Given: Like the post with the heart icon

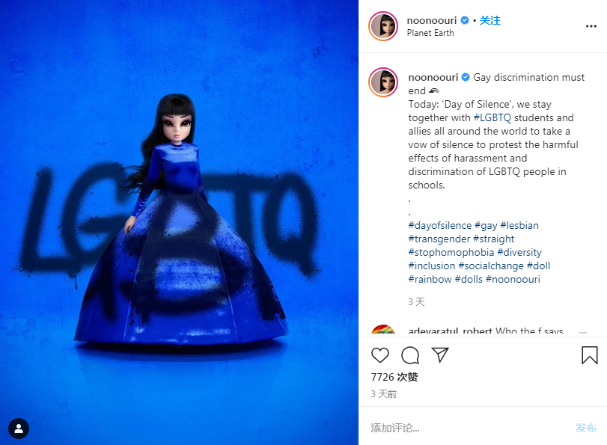Looking at the screenshot, I should click(379, 355).
